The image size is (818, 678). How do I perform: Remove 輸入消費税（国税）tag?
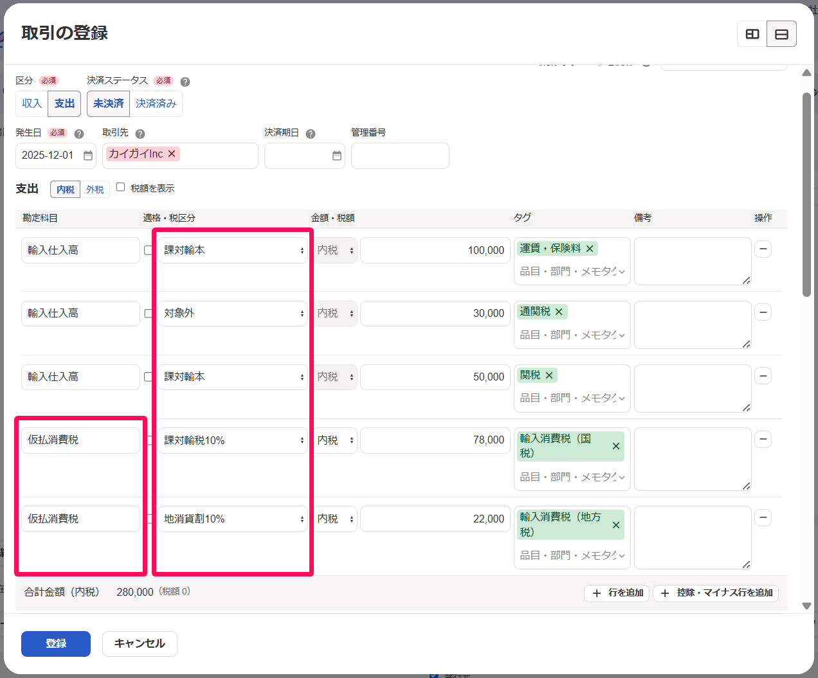(x=616, y=446)
